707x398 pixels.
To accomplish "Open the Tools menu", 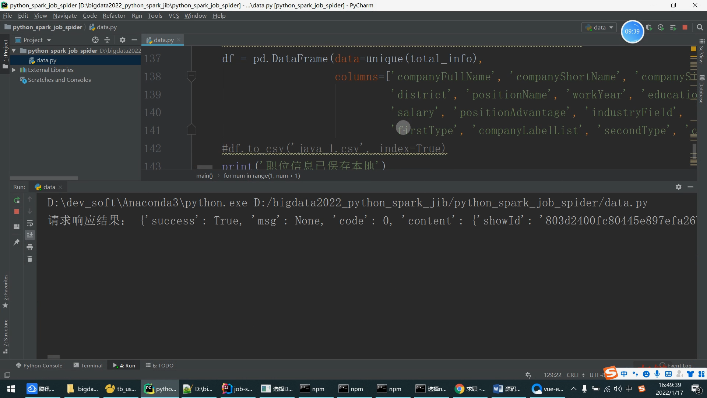I will point(155,15).
